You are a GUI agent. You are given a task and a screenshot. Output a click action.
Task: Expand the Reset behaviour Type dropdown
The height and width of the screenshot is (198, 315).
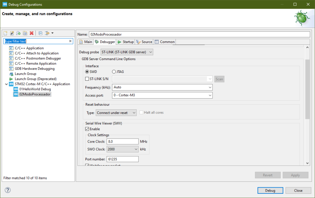[116, 113]
